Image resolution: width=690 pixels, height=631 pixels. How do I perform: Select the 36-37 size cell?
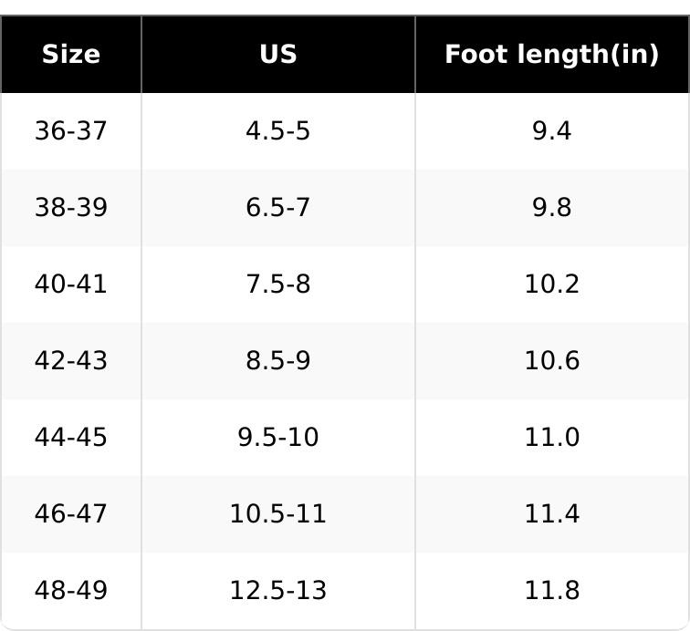point(70,131)
